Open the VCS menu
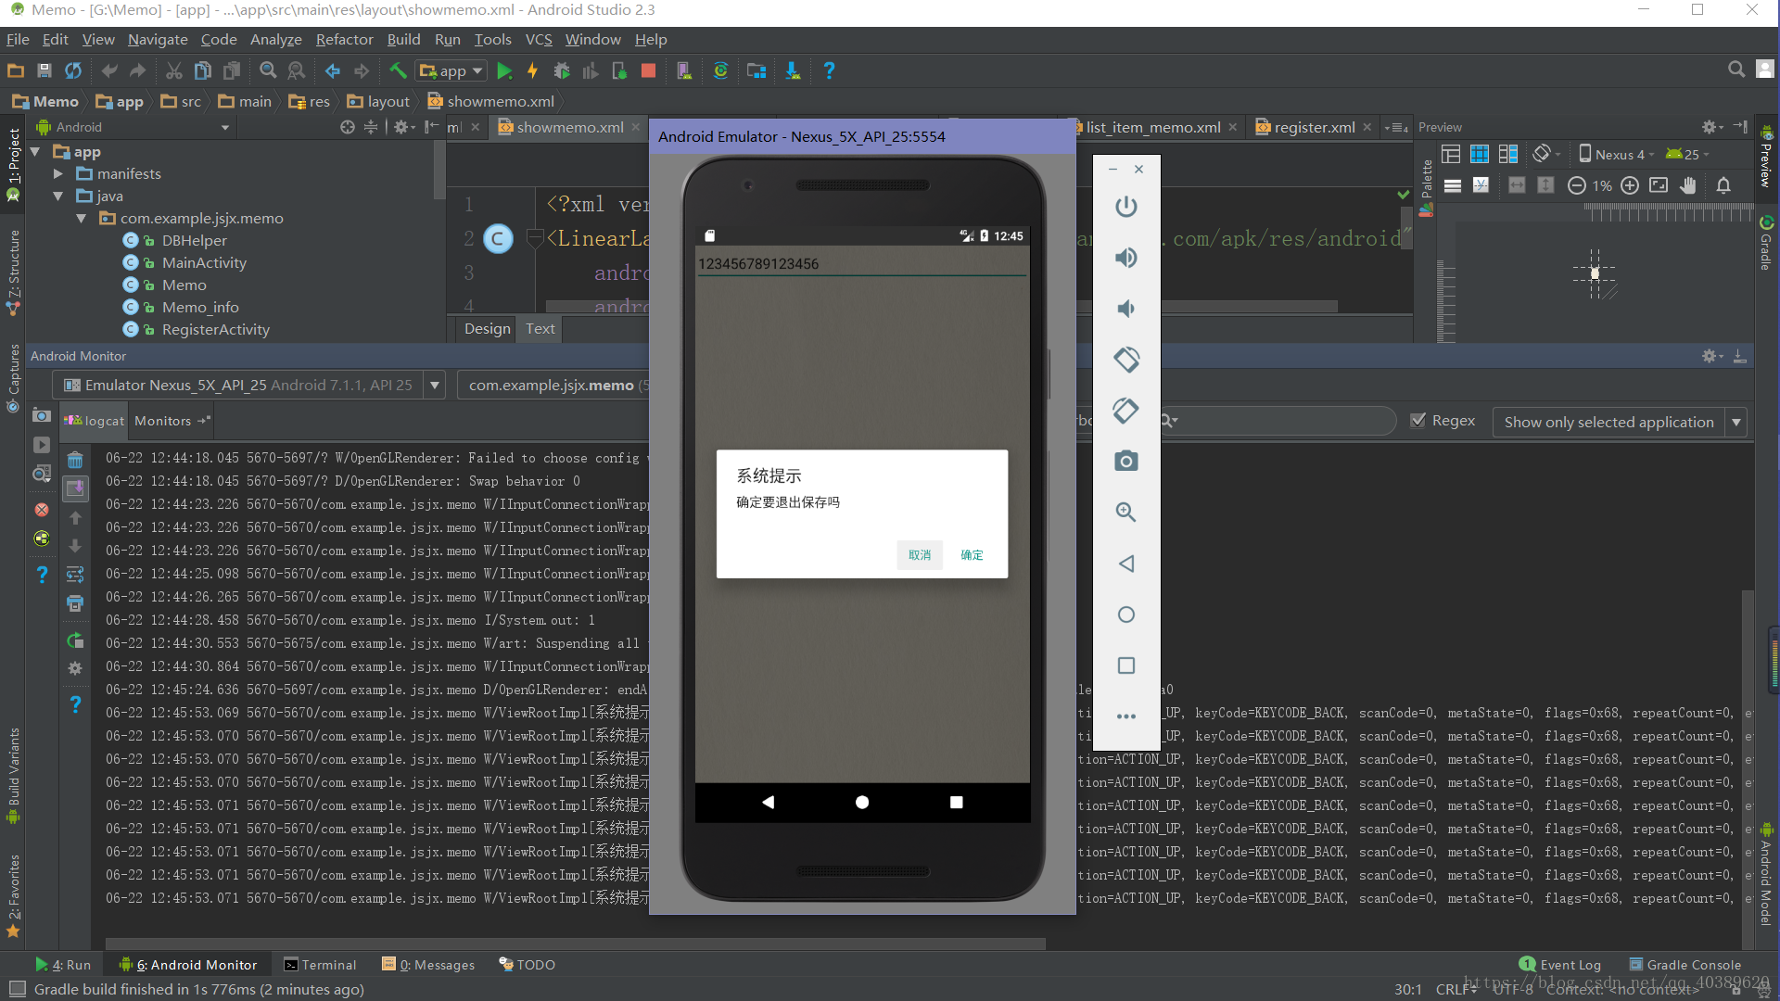Image resolution: width=1780 pixels, height=1001 pixels. tap(539, 40)
